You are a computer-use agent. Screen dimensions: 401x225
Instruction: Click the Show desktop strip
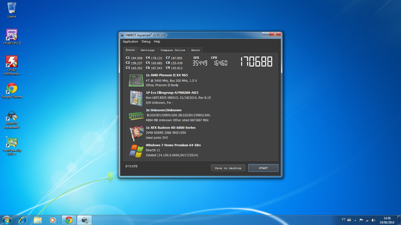[399, 220]
